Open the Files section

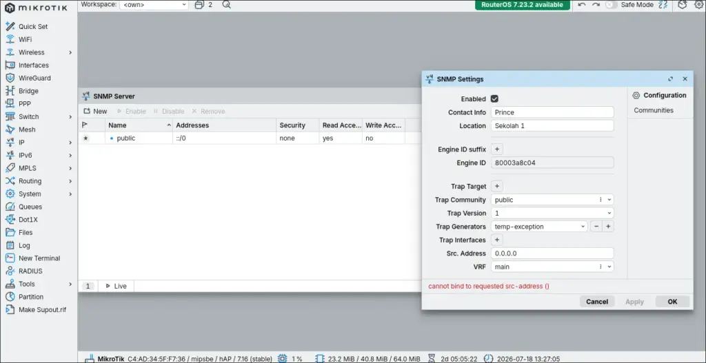(26, 233)
